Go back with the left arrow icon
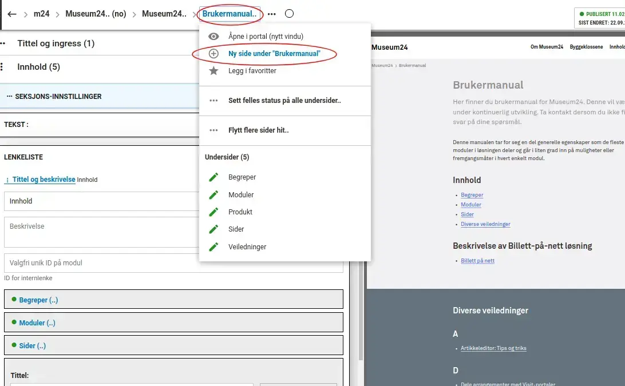Screen dimensions: 625x386 12,14
